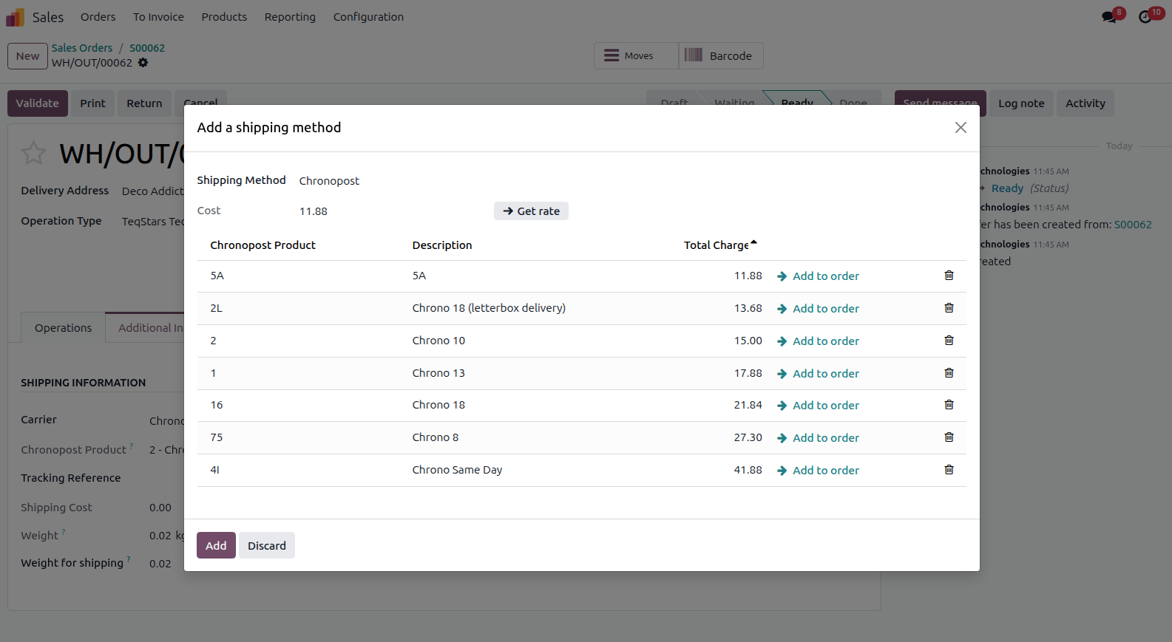
Task: Add Chrono 13 rate to order
Action: click(x=818, y=374)
